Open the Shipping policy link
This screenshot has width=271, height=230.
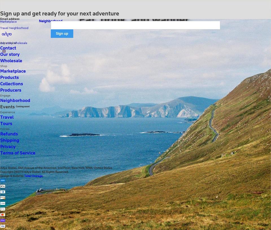coord(10,141)
